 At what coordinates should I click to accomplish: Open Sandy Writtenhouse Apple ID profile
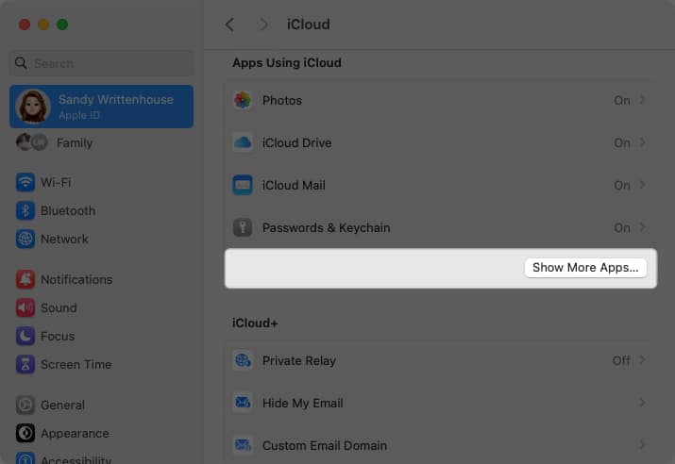(x=101, y=107)
